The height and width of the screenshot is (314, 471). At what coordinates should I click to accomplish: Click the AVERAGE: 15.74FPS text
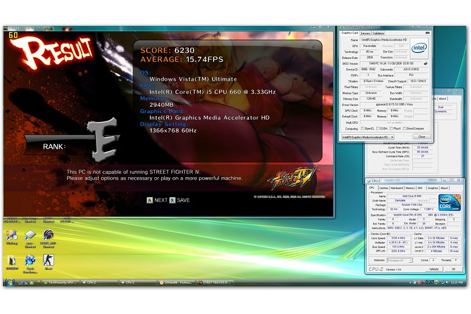point(182,60)
